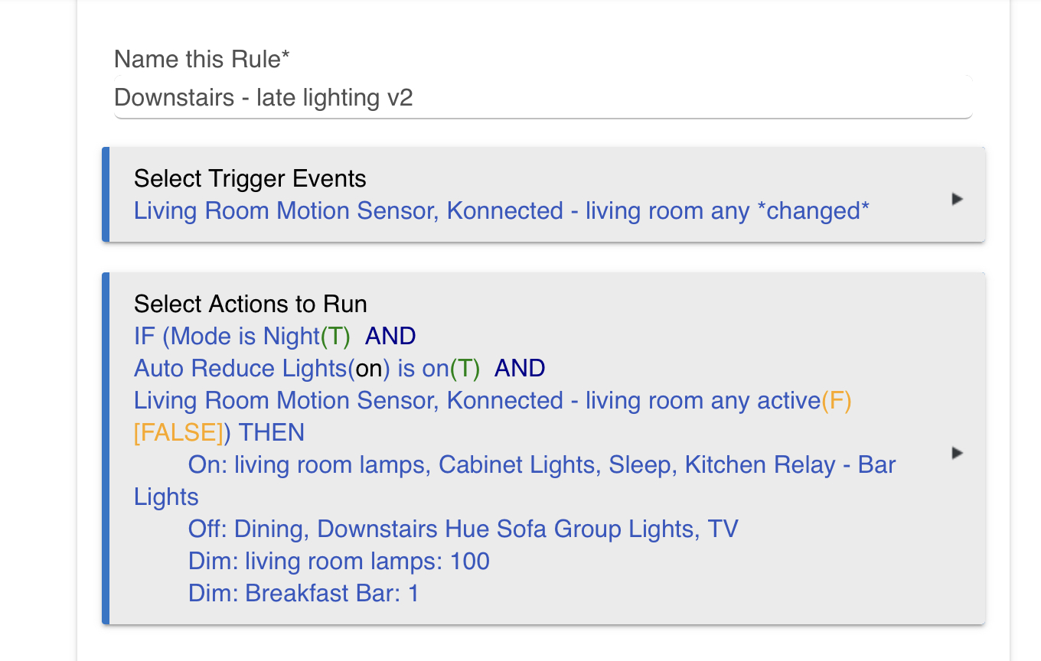Click the blue bar beside Trigger Events panel

coord(106,194)
